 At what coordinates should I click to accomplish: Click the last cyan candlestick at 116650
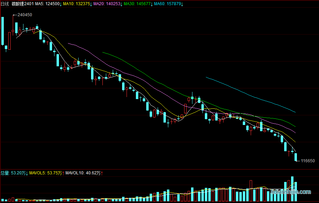tap(296, 157)
